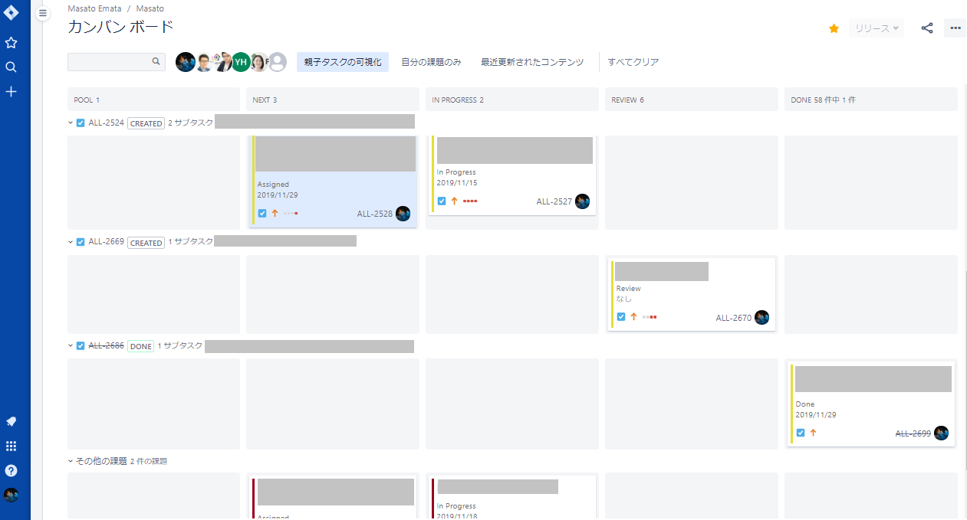
Task: Open the リリース dropdown
Action: [x=877, y=28]
